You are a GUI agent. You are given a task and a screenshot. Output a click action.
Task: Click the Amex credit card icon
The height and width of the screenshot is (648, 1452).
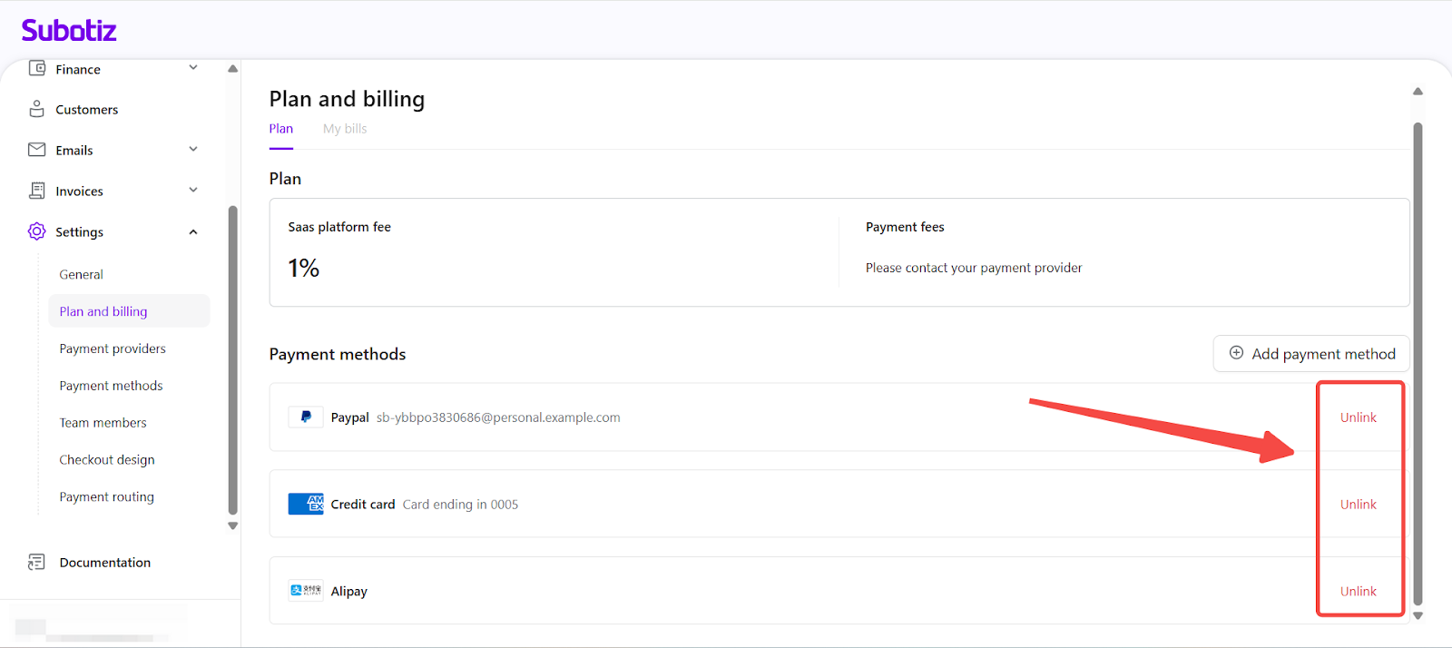click(306, 504)
